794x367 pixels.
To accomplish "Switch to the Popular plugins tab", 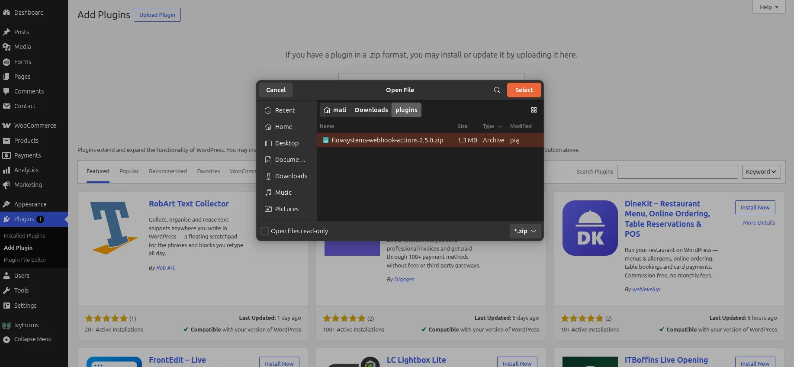I will (129, 171).
